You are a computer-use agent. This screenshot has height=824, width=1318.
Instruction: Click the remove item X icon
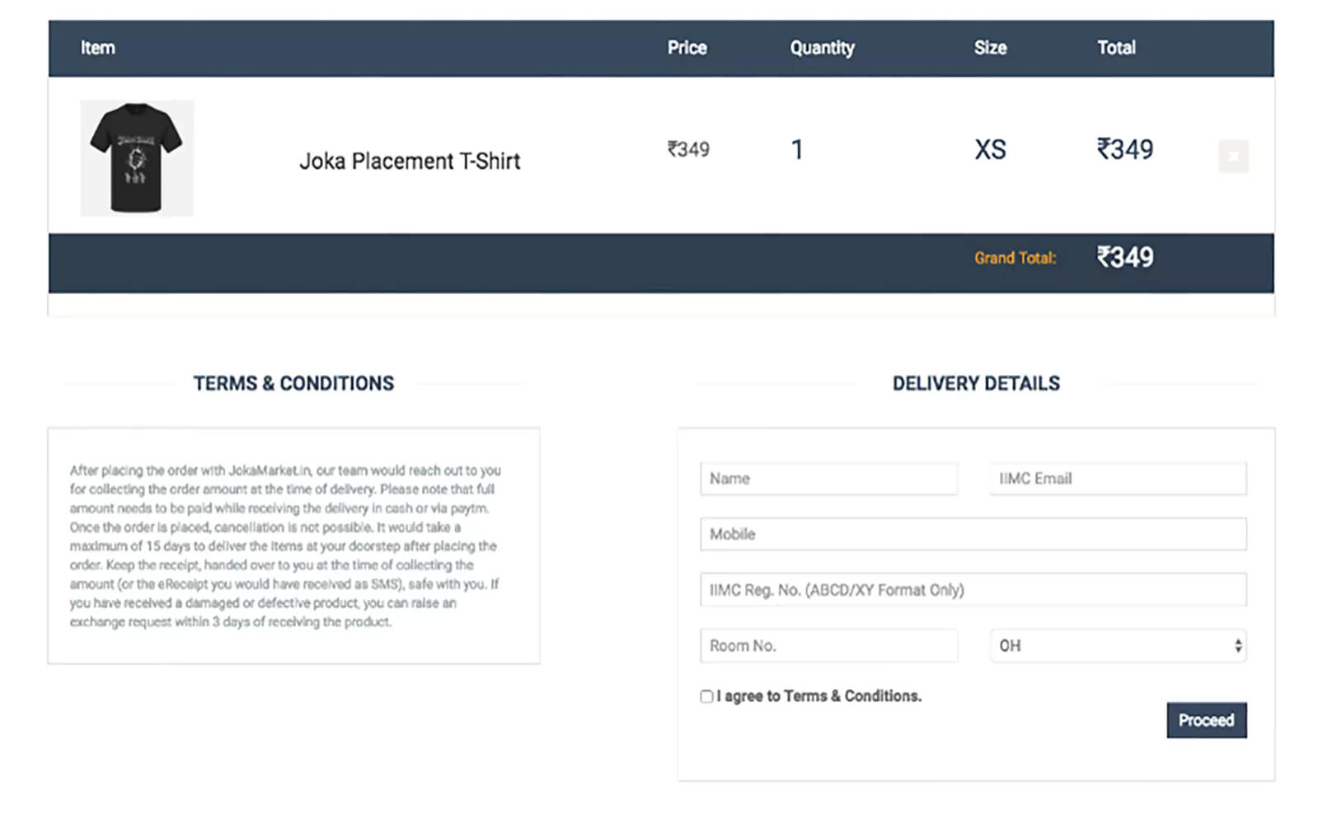1233,156
